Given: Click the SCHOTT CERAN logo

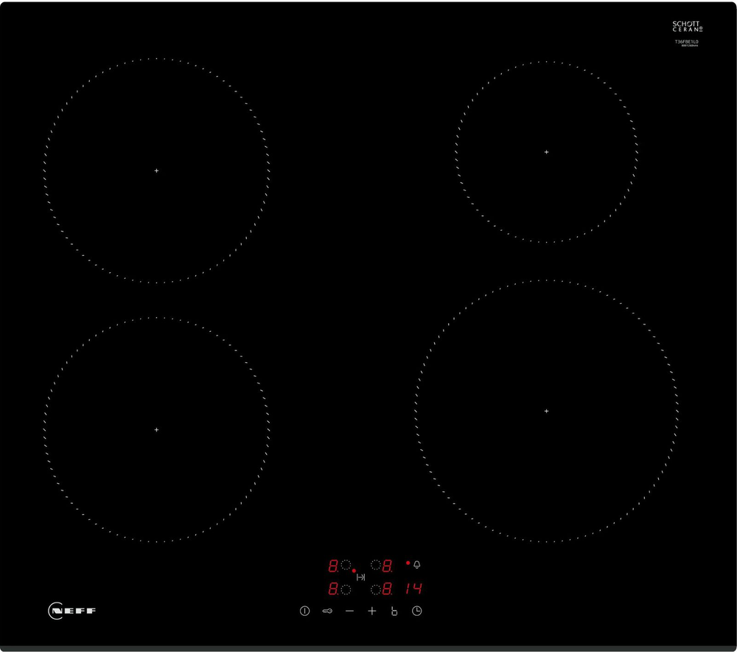Looking at the screenshot, I should tap(687, 27).
